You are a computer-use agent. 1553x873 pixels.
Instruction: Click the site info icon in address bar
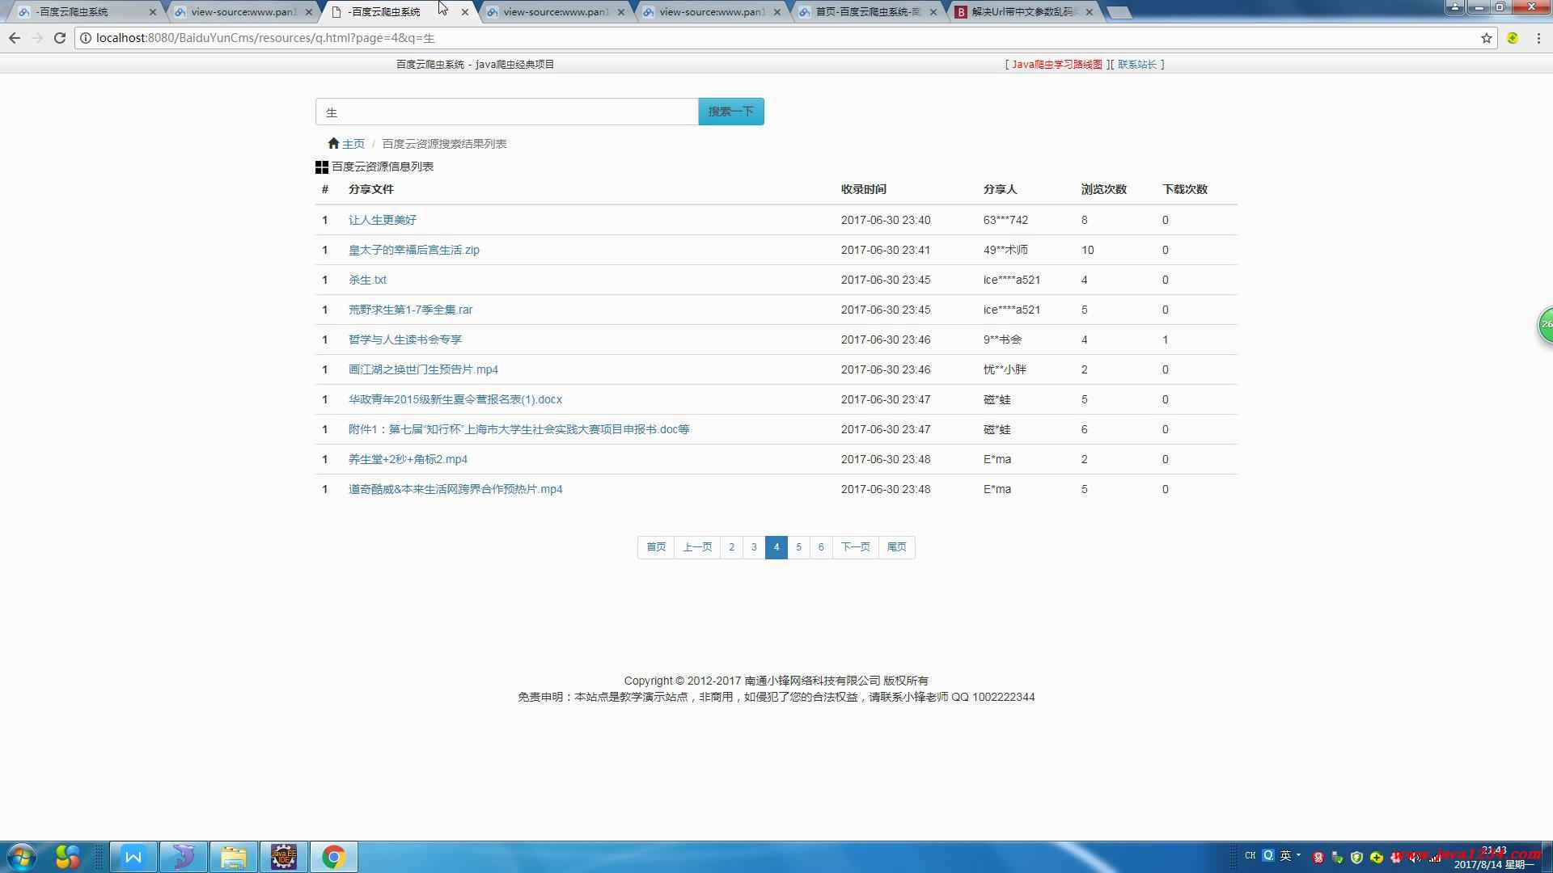click(x=86, y=38)
